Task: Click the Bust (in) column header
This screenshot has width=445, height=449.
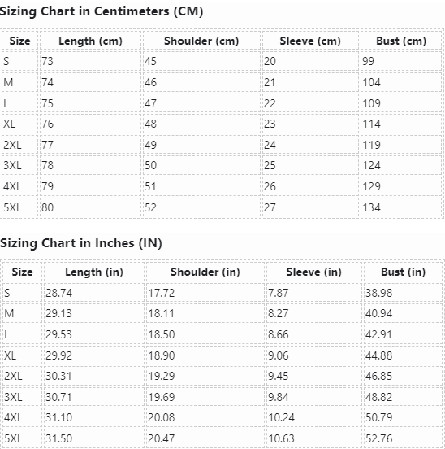Action: tap(403, 272)
